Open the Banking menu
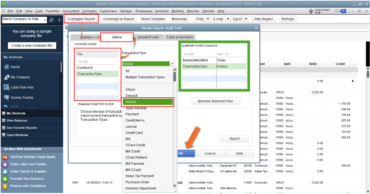This screenshot has height=194, width=370. point(178,11)
